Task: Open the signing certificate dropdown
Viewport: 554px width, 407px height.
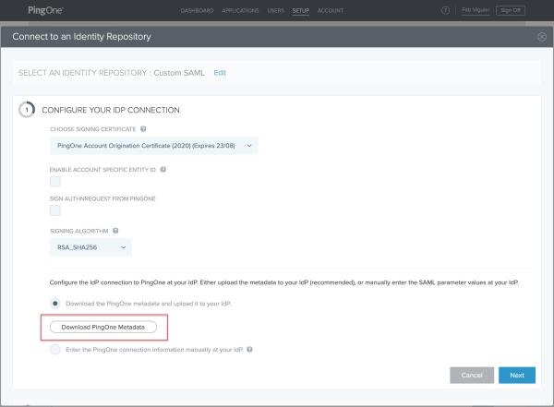Action: [154, 146]
